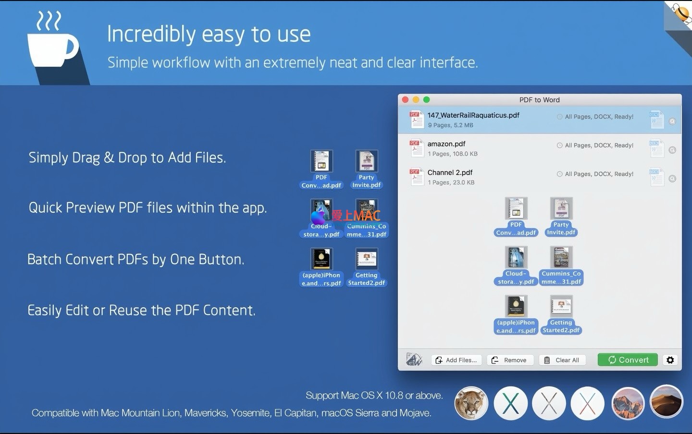692x434 pixels.
Task: Click the app logo in bottom-left of window
Action: tap(414, 359)
